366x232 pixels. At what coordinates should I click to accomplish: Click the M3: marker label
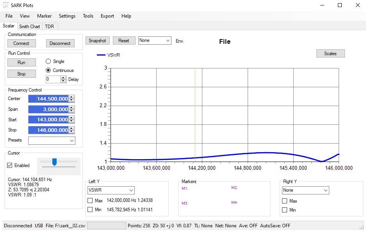pos(185,203)
